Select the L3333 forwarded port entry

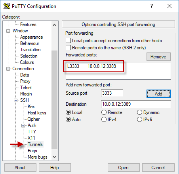92,66
